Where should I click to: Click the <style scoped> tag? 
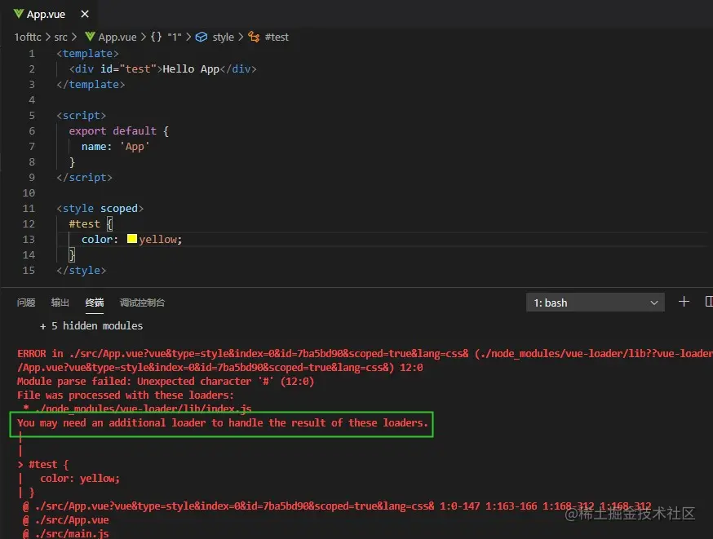pos(100,208)
